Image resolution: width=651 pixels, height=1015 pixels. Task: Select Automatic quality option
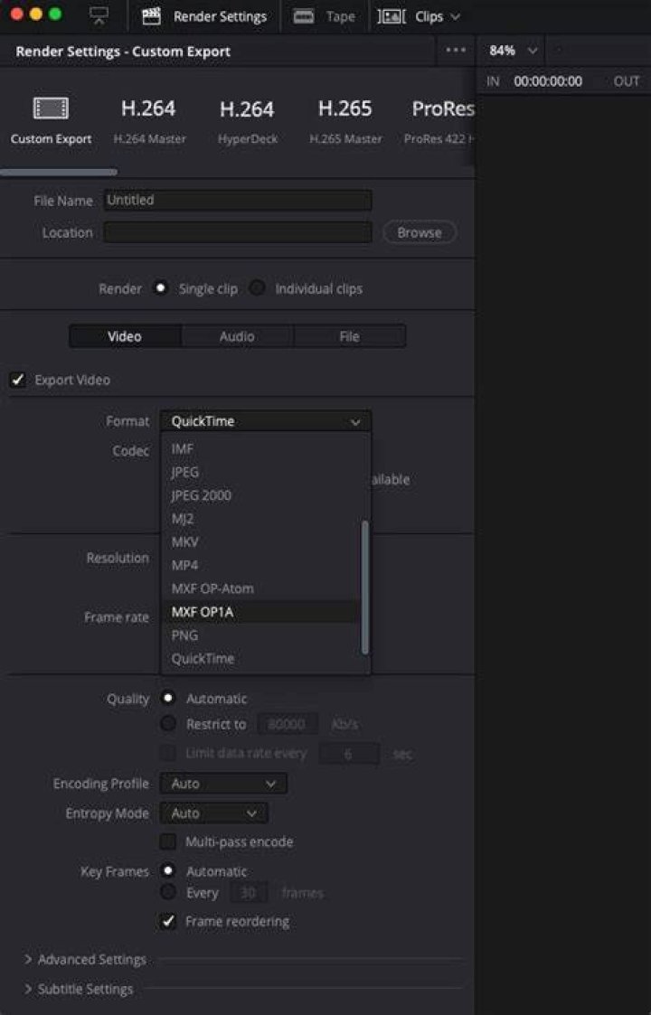(168, 698)
